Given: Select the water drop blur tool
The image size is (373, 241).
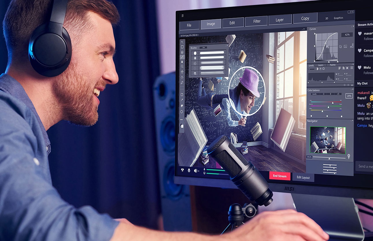Looking at the screenshot, I should click(182, 61).
